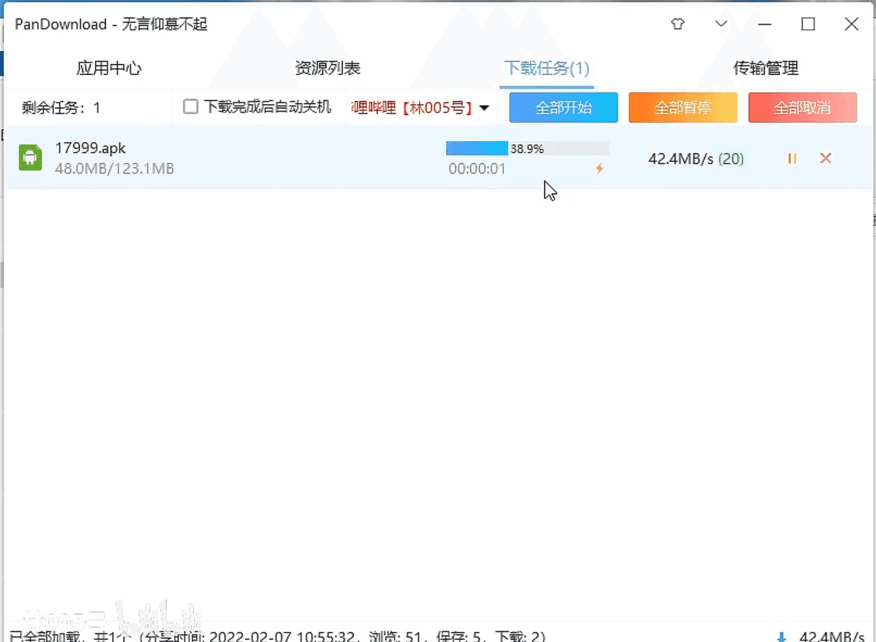
Task: Click the 剩余任务: 1 label
Action: point(61,108)
